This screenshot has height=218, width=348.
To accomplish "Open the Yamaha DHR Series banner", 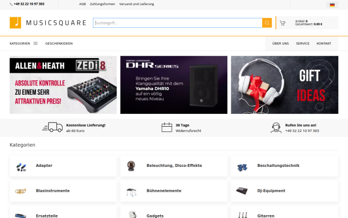I will 174,85.
